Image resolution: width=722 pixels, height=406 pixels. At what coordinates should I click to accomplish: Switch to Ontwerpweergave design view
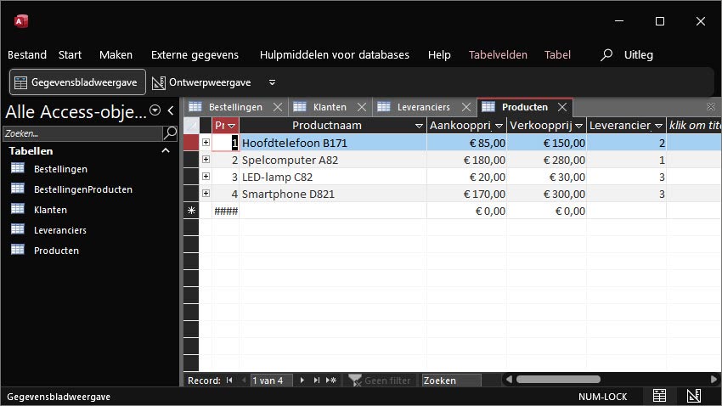pyautogui.click(x=201, y=82)
